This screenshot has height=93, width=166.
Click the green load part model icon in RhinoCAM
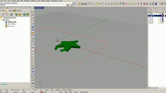tap(17, 14)
